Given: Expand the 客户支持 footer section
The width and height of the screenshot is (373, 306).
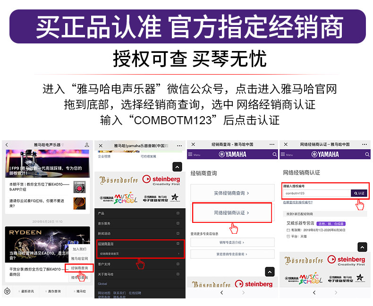Looking at the screenshot, I should point(140,264).
